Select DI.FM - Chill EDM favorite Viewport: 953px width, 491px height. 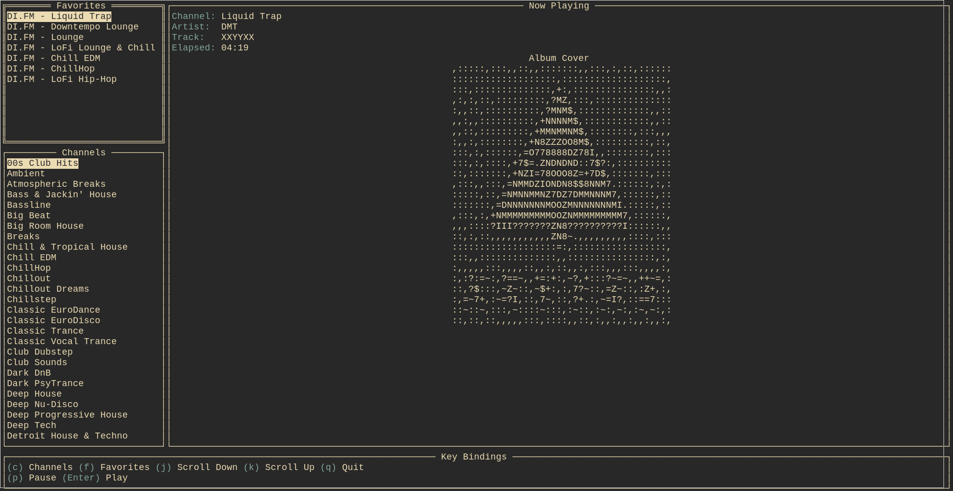[53, 58]
